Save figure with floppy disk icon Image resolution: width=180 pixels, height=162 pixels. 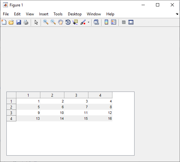point(19,22)
